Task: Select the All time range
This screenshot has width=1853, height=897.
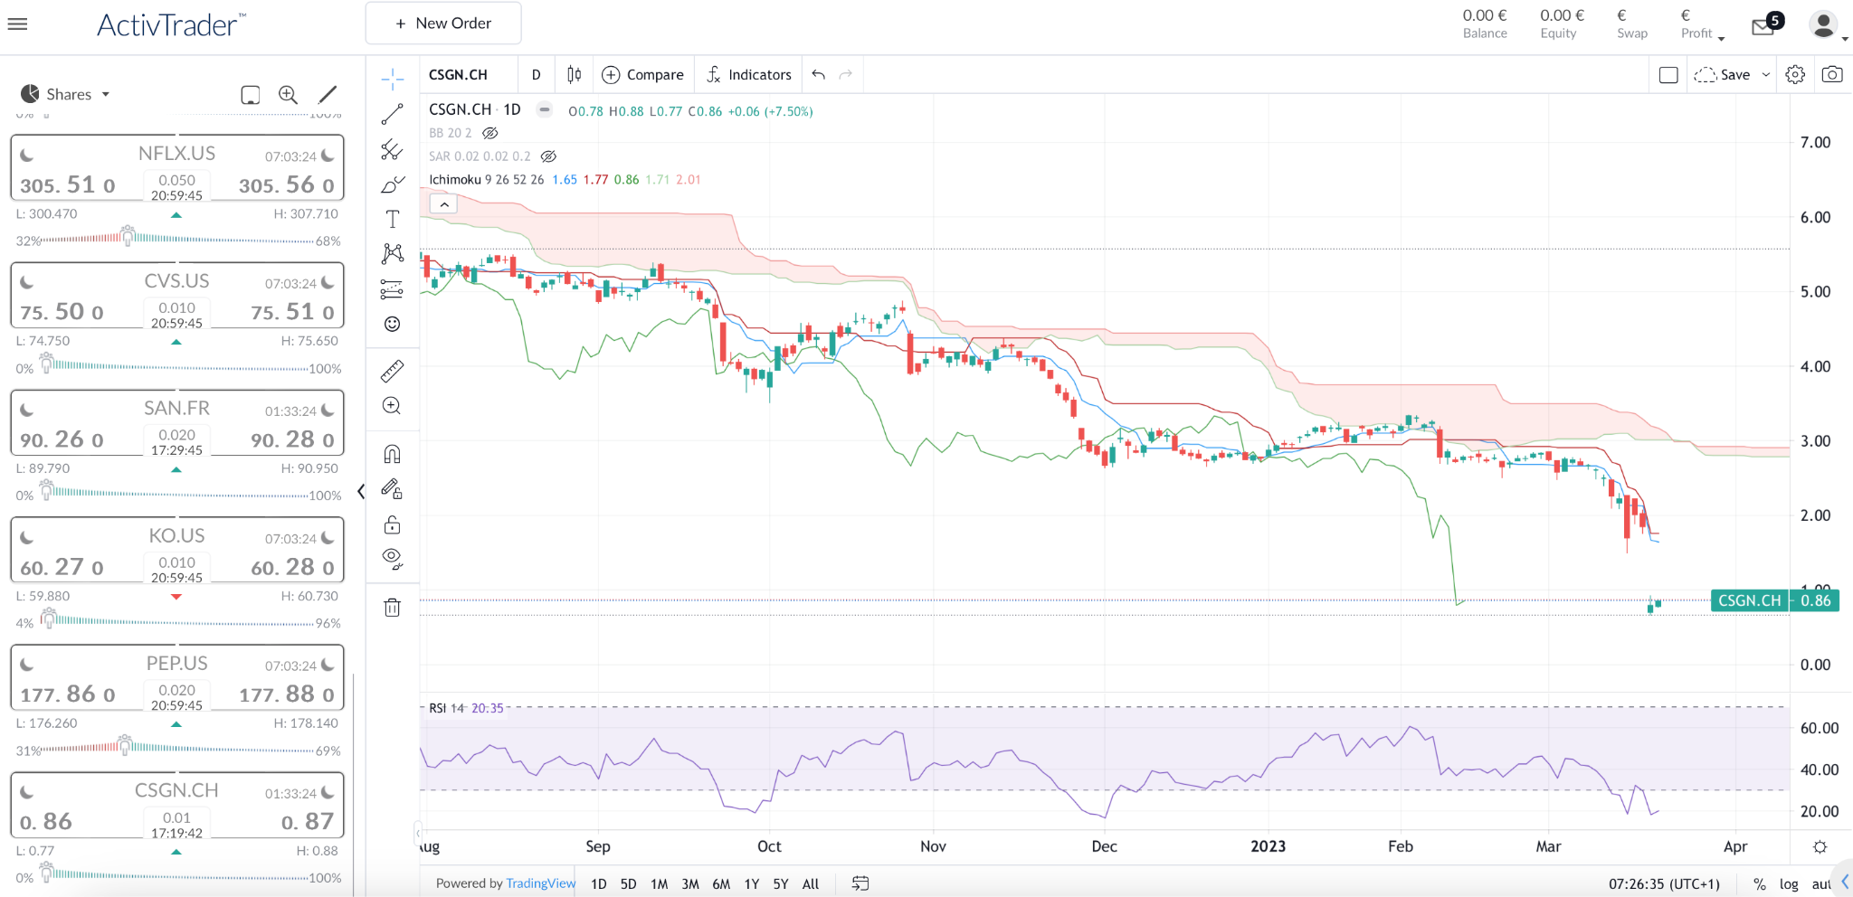Action: (x=811, y=884)
